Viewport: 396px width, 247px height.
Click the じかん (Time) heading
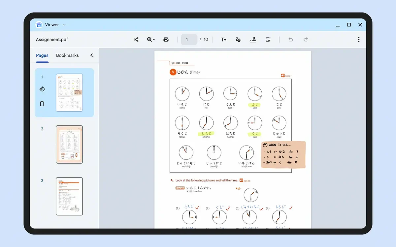188,72
